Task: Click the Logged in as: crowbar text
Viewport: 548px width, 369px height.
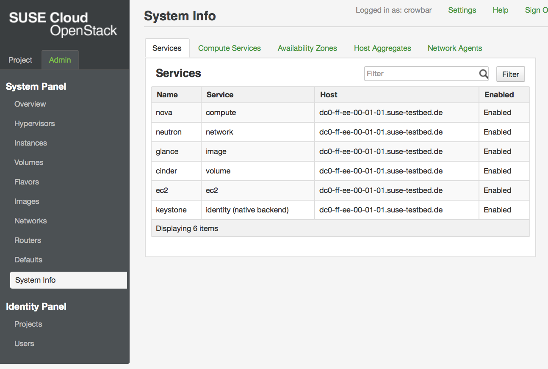Action: tap(394, 10)
